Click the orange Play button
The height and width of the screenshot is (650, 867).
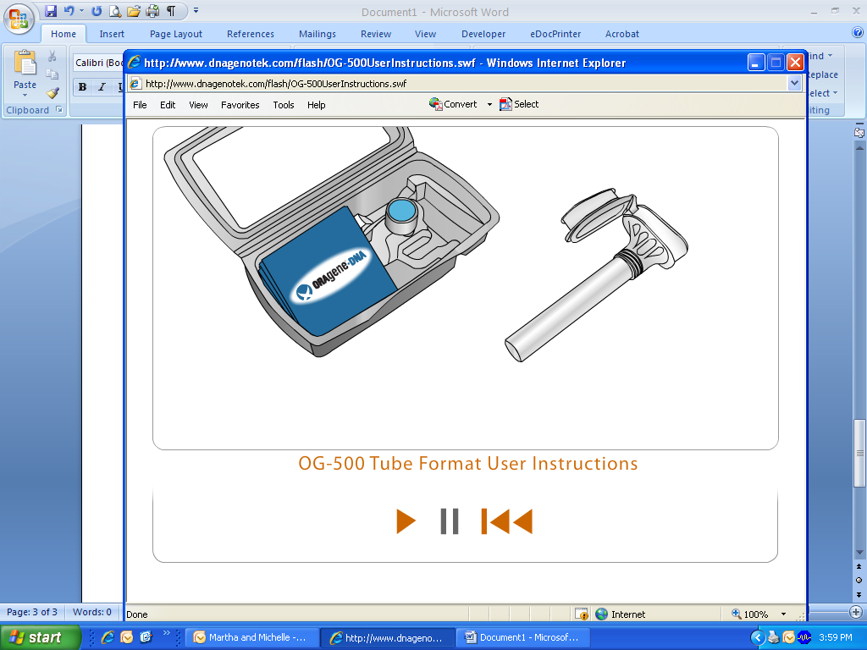tap(406, 521)
